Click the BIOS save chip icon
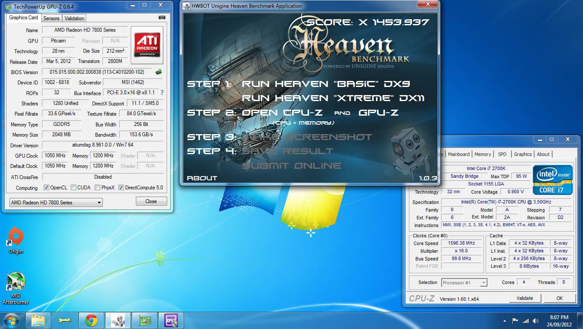Image resolution: width=583 pixels, height=329 pixels. pyautogui.click(x=159, y=72)
